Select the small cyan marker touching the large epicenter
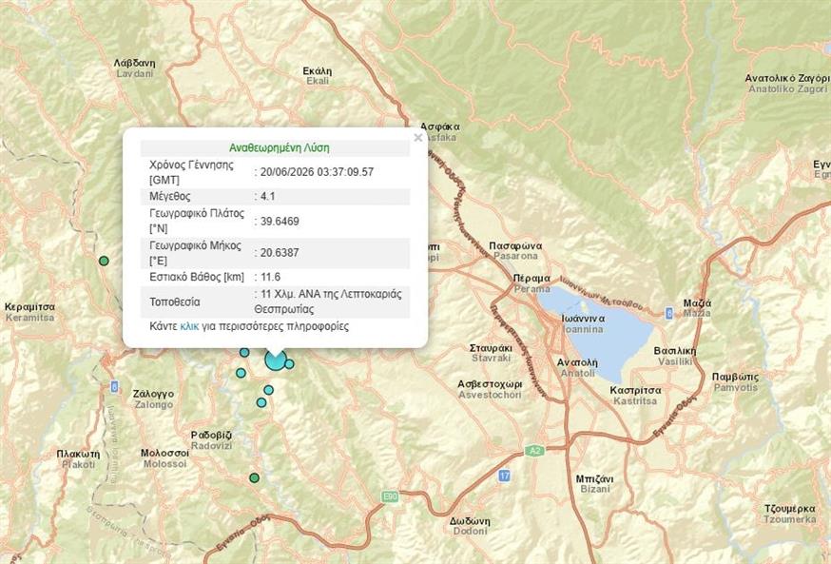This screenshot has height=564, width=831. pos(289,364)
